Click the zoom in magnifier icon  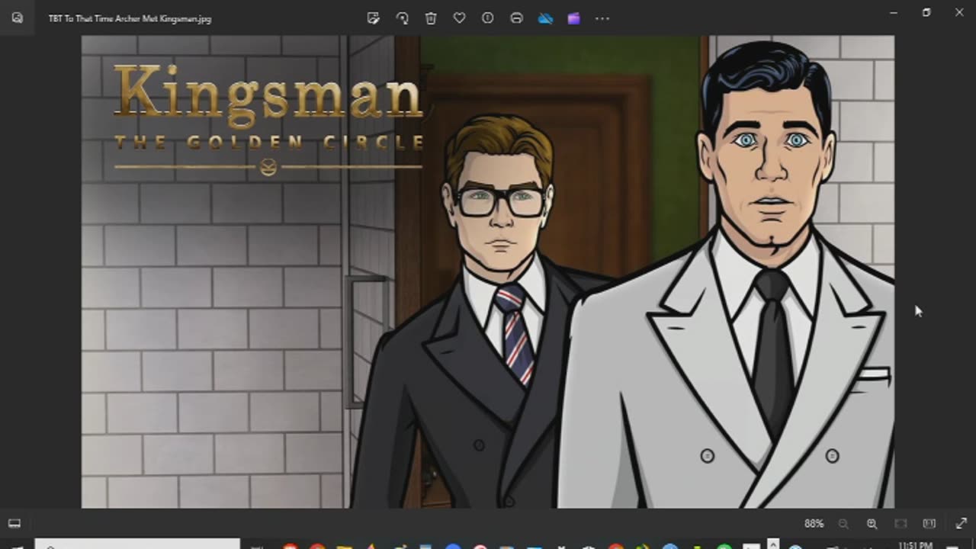click(x=872, y=524)
